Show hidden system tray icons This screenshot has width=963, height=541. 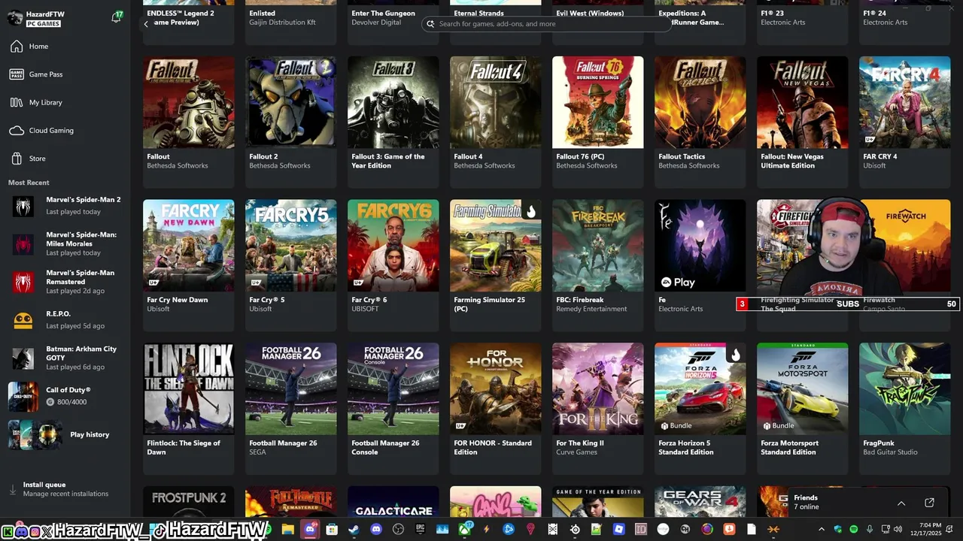(x=821, y=530)
